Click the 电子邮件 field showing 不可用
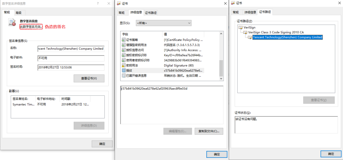 [71, 58]
